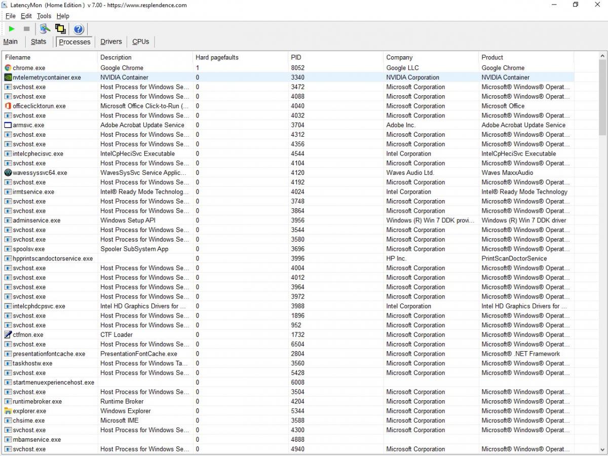Open the options tool icon in toolbar
The image size is (608, 456).
[x=45, y=29]
